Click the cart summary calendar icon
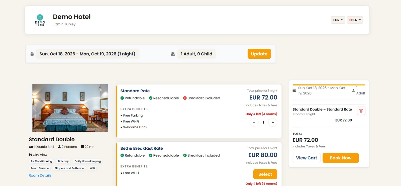 (294, 90)
